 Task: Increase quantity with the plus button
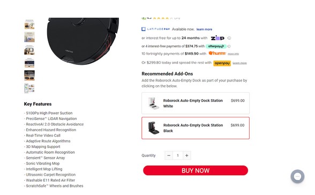[x=186, y=155]
